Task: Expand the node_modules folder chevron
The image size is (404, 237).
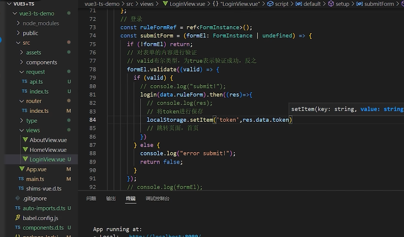Action: point(18,23)
